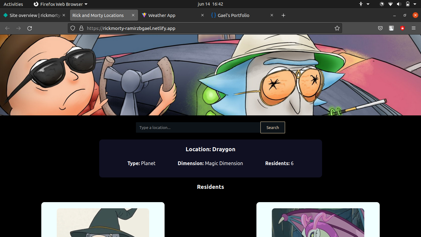Open a new browser tab with the plus
Image resolution: width=421 pixels, height=237 pixels.
tap(283, 15)
